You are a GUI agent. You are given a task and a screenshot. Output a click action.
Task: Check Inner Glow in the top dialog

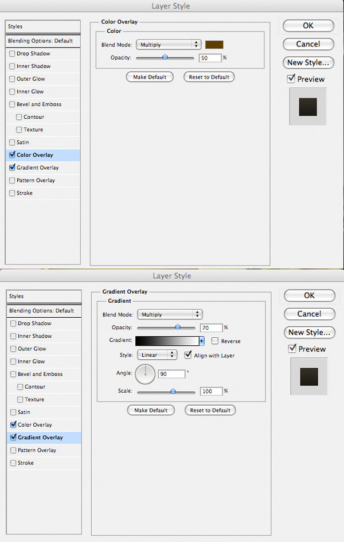(x=12, y=92)
